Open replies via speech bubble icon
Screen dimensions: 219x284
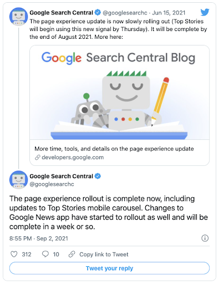(45, 254)
